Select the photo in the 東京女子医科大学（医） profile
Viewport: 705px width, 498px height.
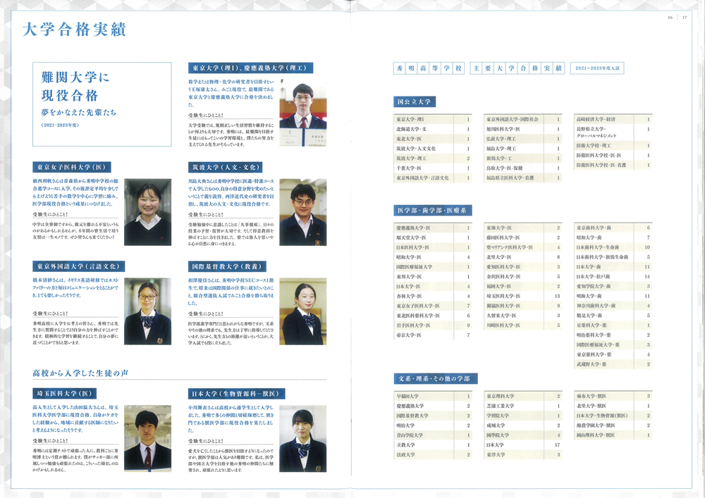(147, 212)
